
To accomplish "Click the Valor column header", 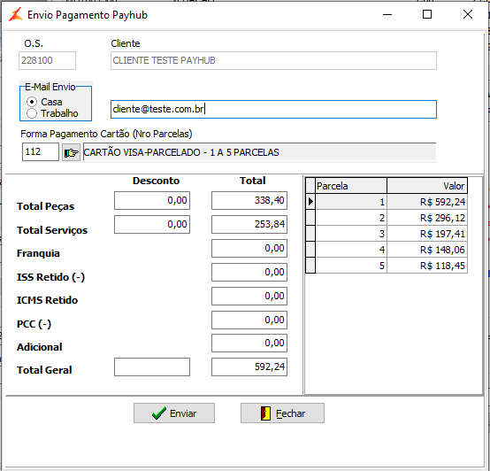I will pyautogui.click(x=427, y=186).
